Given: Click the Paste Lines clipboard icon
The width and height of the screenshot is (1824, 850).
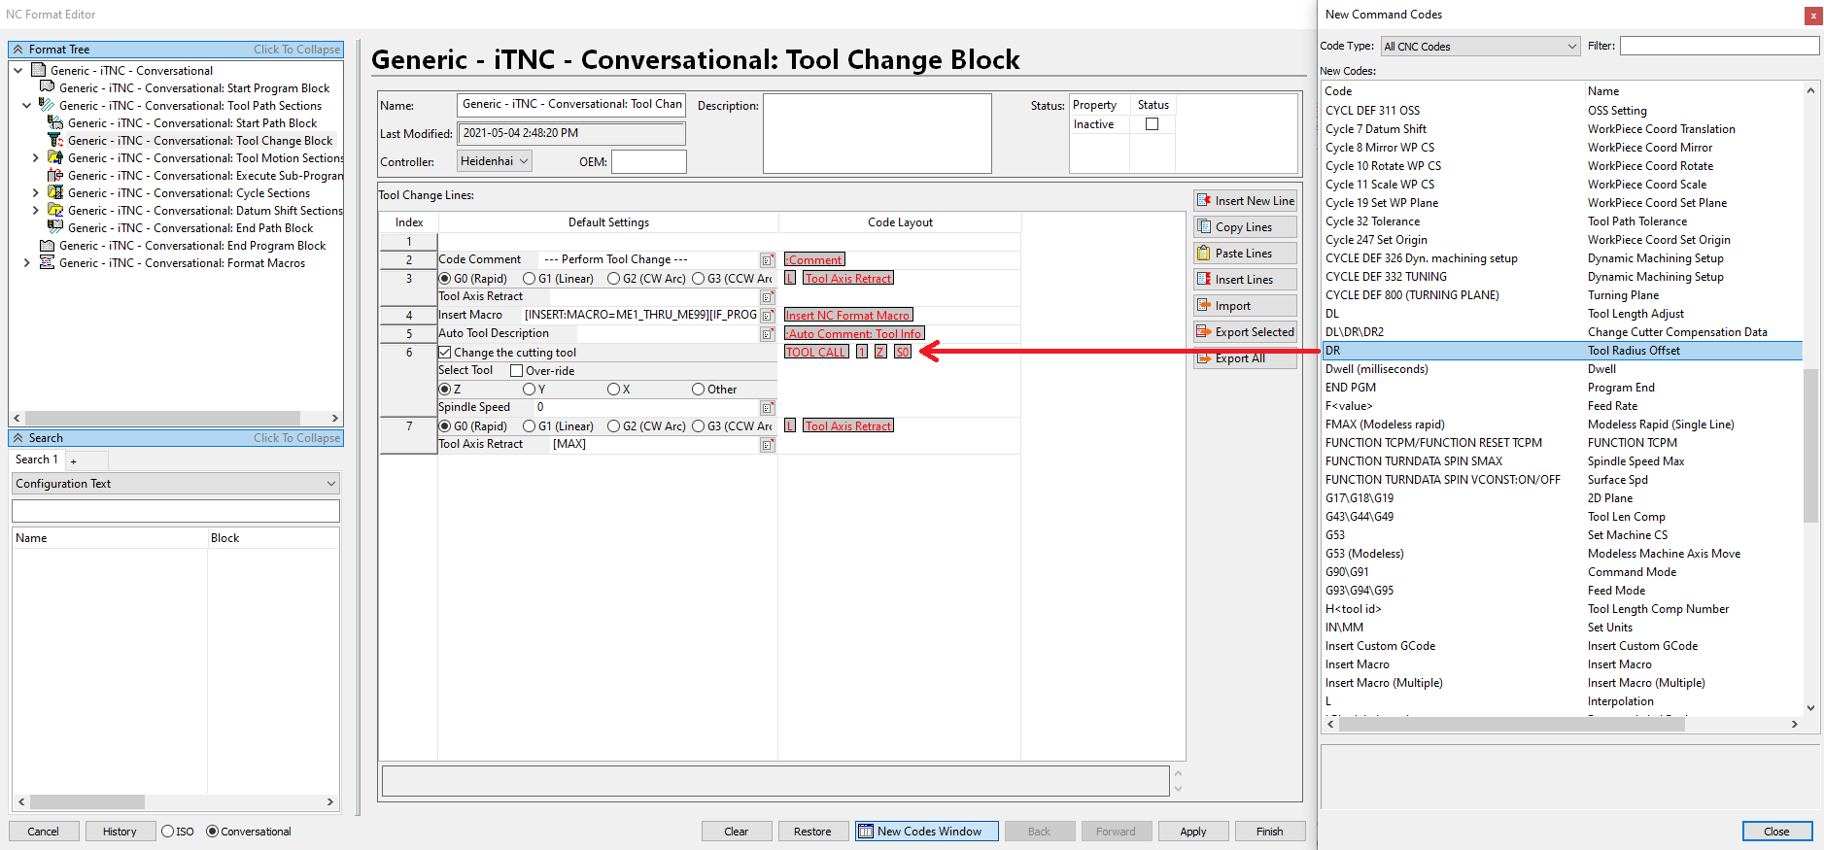Looking at the screenshot, I should point(1204,253).
